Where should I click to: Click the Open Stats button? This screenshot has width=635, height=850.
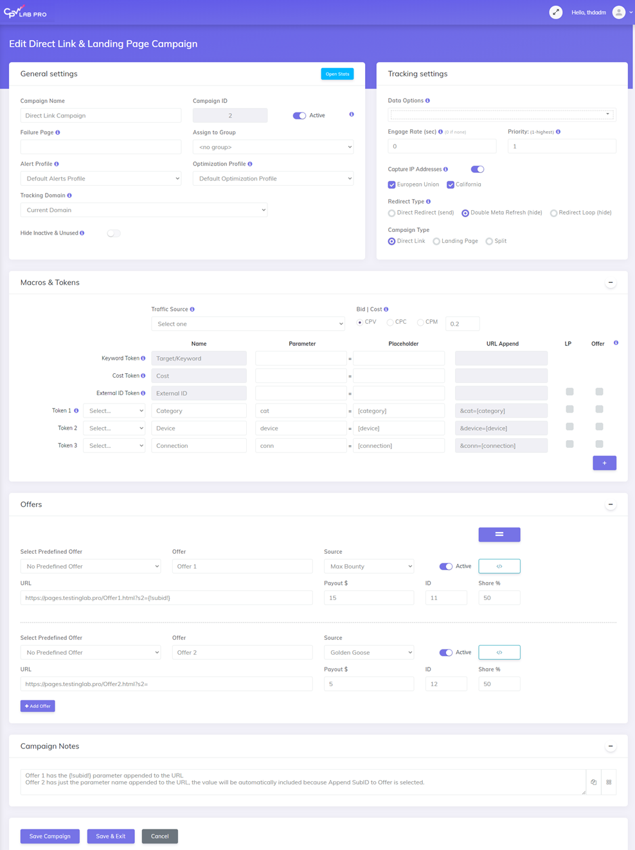pyautogui.click(x=337, y=74)
